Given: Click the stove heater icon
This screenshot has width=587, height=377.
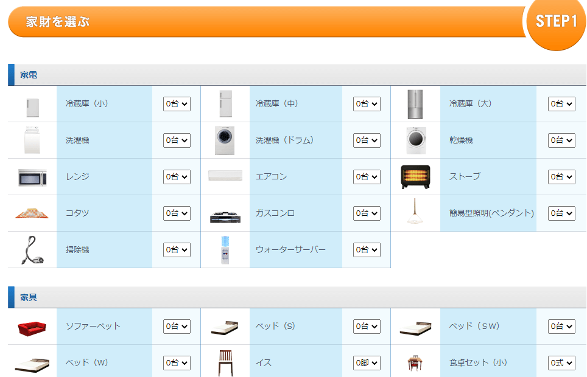Looking at the screenshot, I should point(415,177).
